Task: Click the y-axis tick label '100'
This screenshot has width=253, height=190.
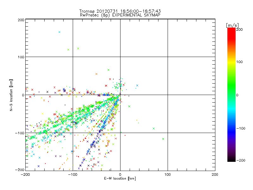Action: (21, 57)
